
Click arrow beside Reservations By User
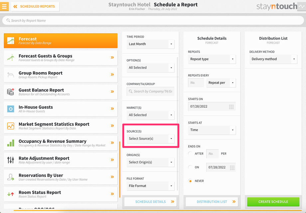tap(112, 177)
